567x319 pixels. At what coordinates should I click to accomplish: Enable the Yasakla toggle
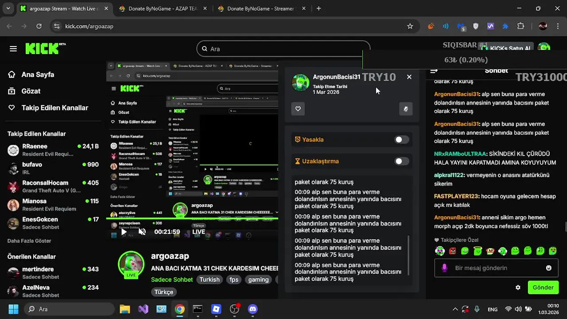[402, 140]
